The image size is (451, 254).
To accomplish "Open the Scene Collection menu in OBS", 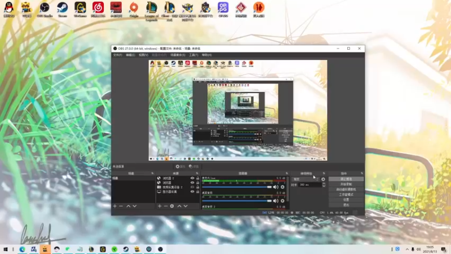I will point(178,55).
